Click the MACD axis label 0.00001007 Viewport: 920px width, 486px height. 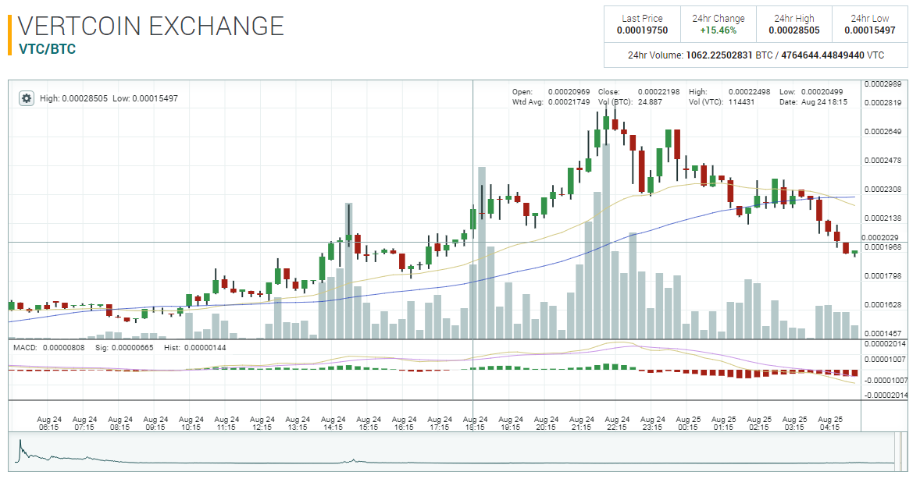(x=886, y=360)
